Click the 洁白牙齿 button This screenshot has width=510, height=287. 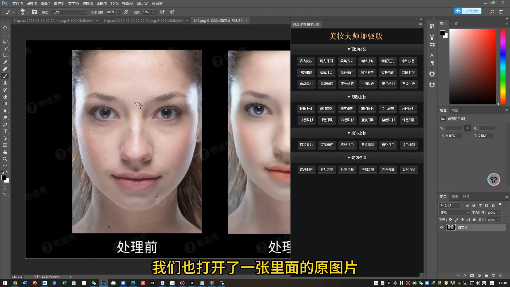[326, 72]
